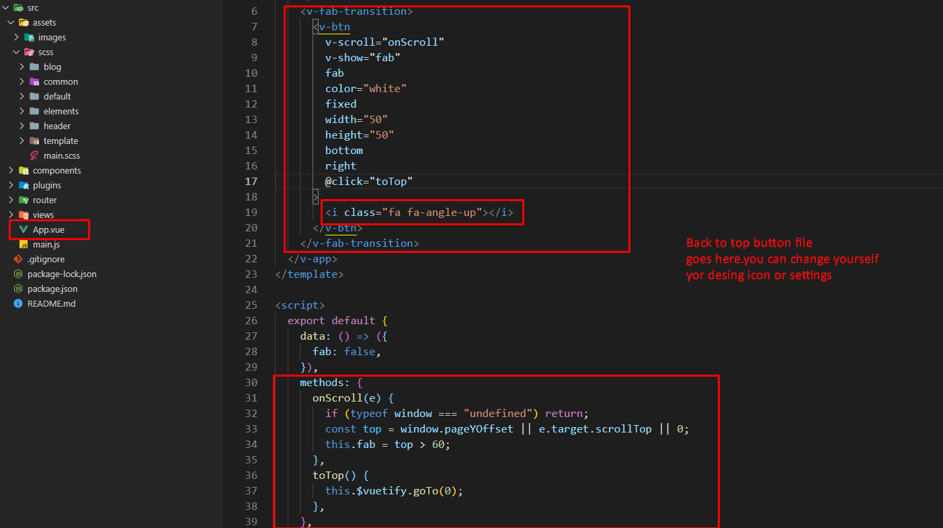Expand the router folder
Viewport: 943px width, 528px height.
(x=11, y=200)
